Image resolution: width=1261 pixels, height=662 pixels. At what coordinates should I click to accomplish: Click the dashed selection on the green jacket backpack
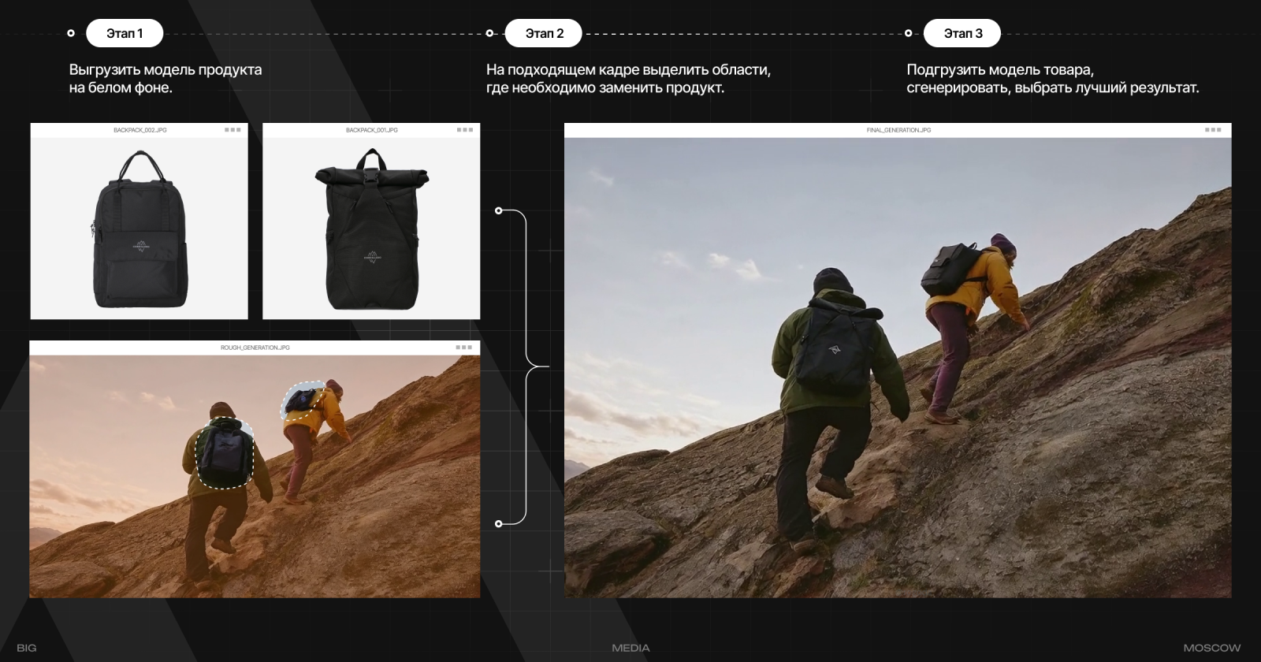224,453
